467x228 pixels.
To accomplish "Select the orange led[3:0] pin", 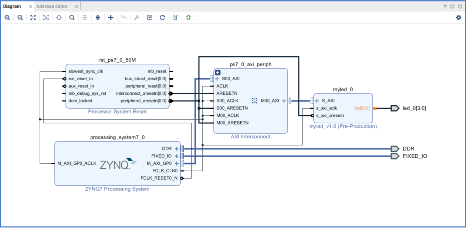I will (x=362, y=108).
